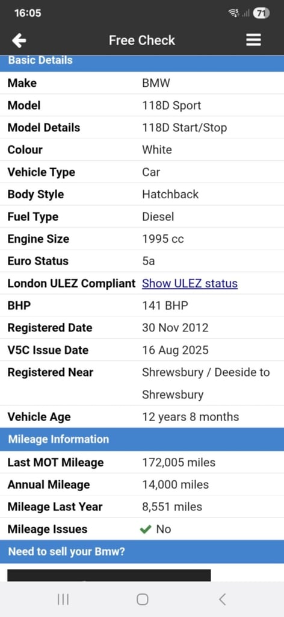Tap the Free Check title

coord(142,40)
